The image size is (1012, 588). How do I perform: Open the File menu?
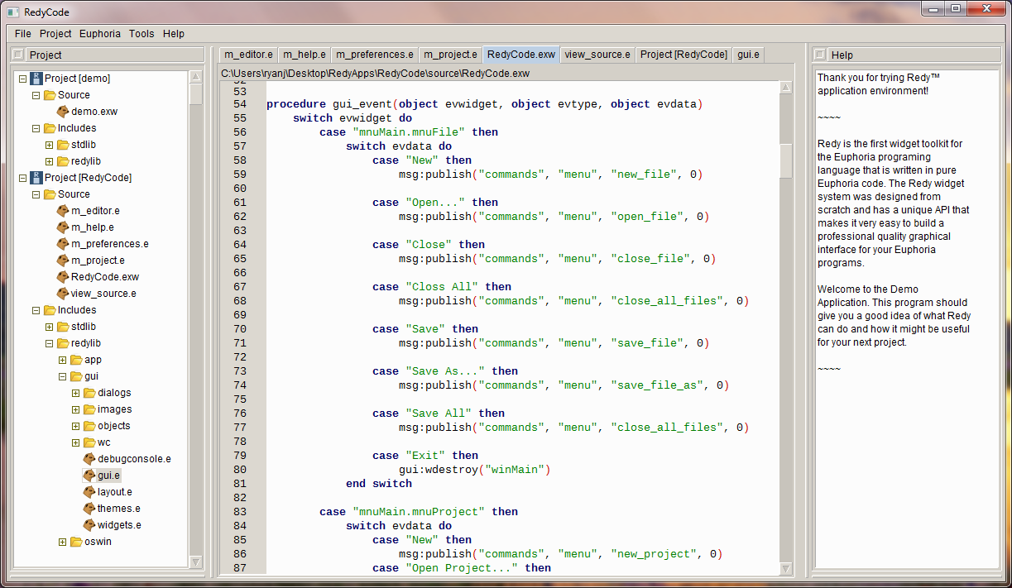click(23, 34)
